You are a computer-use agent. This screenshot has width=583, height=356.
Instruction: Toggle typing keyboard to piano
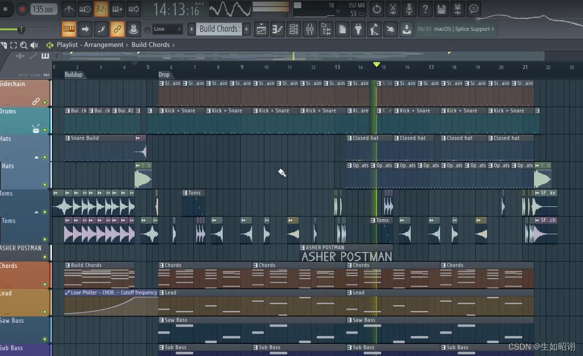coord(69,29)
